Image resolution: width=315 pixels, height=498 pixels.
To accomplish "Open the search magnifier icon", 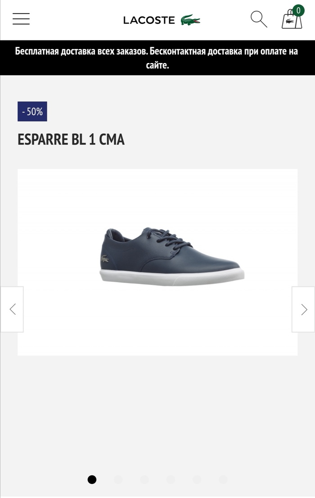I will (259, 19).
